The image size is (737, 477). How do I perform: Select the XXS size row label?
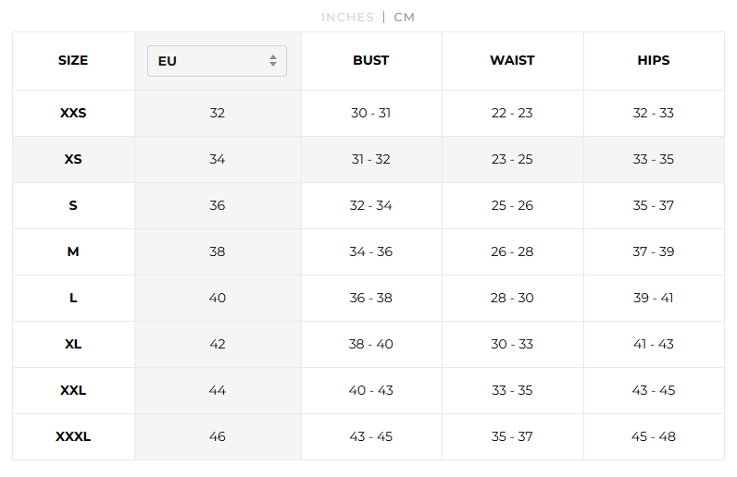pyautogui.click(x=73, y=113)
